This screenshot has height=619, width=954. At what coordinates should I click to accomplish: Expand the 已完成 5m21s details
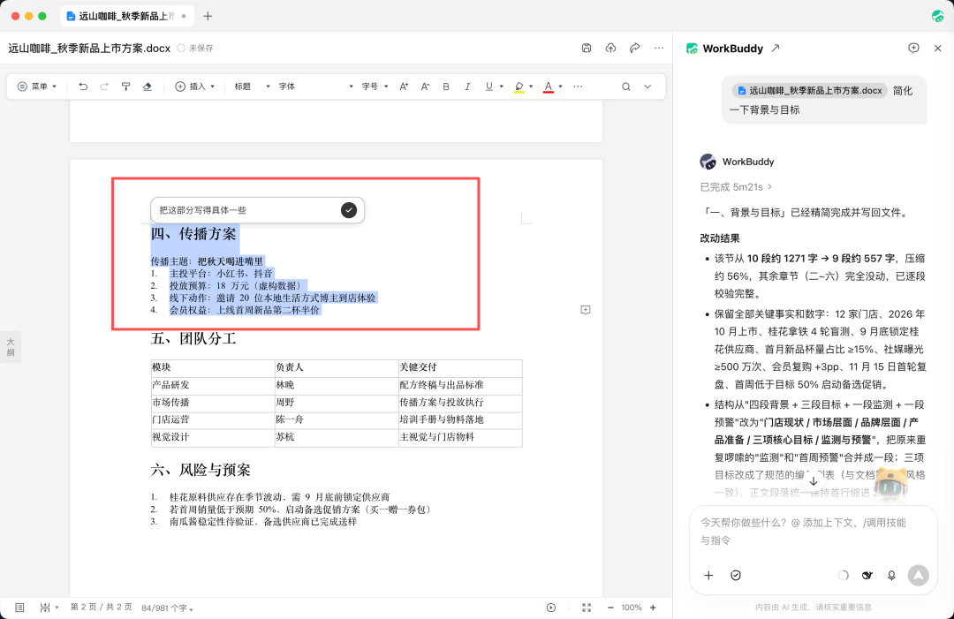click(736, 186)
